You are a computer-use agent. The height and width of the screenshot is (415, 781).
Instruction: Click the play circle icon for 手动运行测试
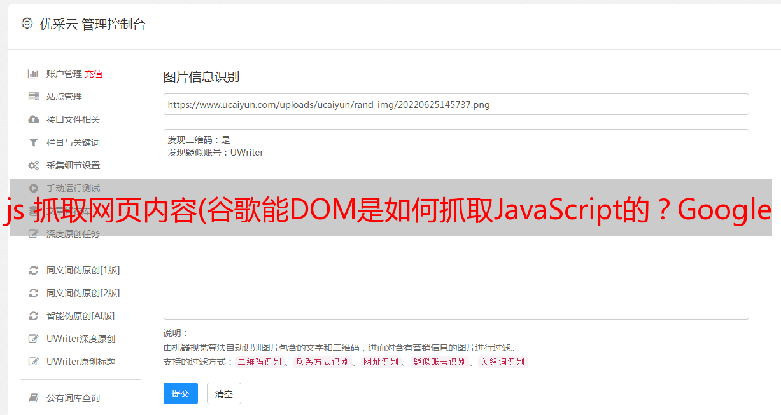click(34, 188)
